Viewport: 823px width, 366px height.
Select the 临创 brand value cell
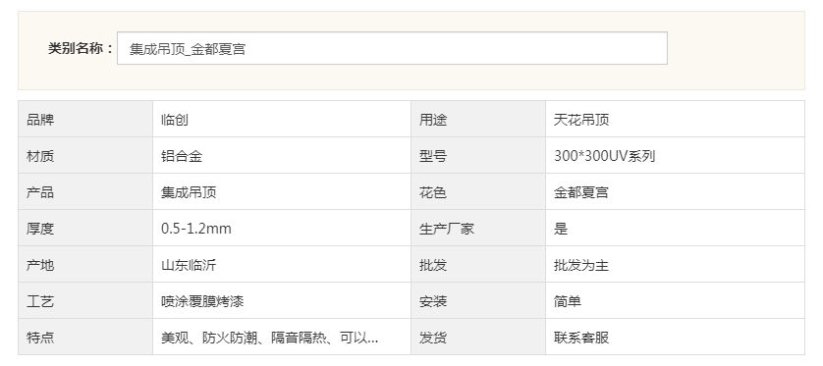pyautogui.click(x=282, y=120)
